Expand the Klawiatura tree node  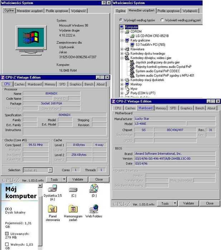[x=122, y=49]
